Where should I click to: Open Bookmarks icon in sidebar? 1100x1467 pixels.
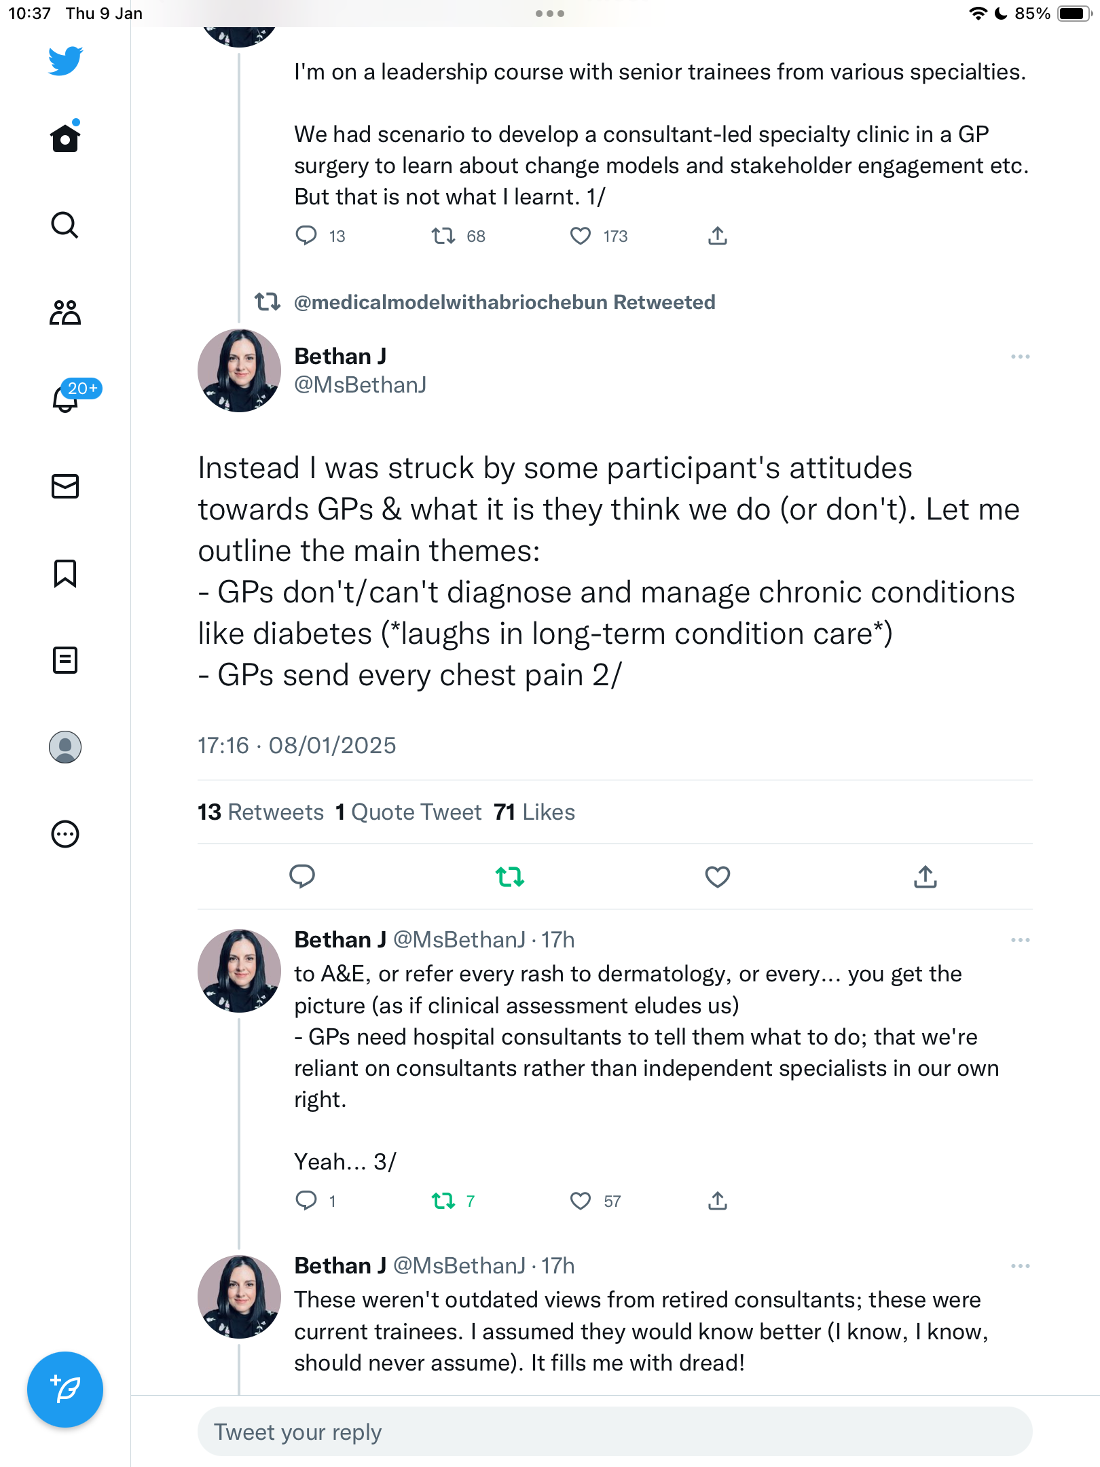pyautogui.click(x=65, y=573)
